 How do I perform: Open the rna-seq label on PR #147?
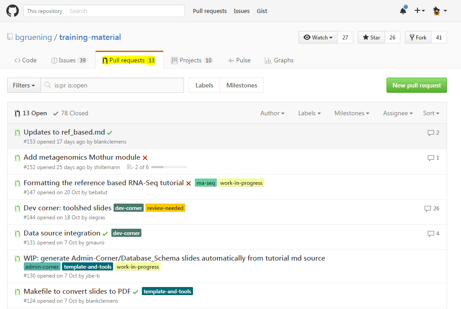click(x=206, y=183)
